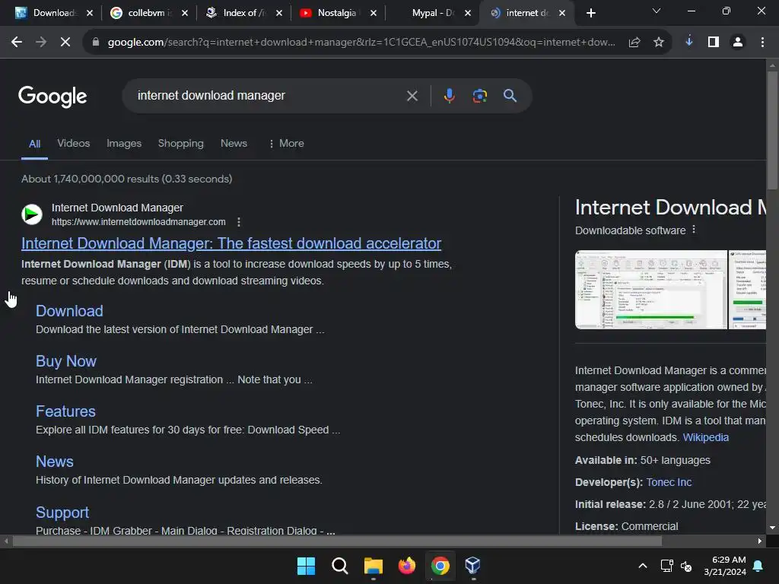The image size is (779, 584).
Task: Open the Chrome profile icon
Action: click(738, 43)
